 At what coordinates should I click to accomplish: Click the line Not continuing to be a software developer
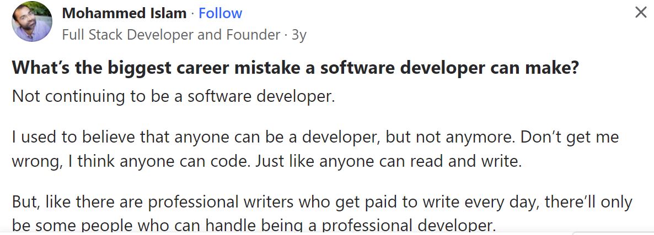tap(174, 96)
